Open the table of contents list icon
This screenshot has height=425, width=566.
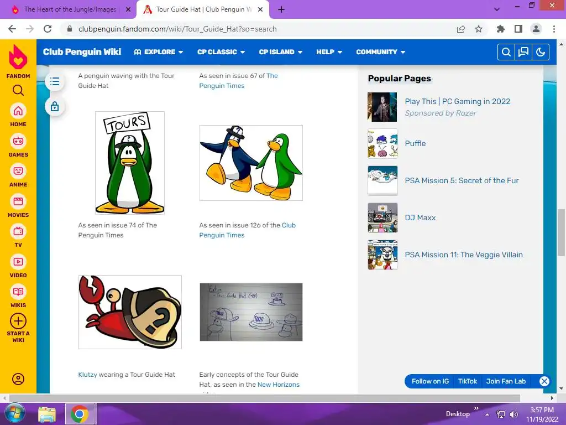55,81
